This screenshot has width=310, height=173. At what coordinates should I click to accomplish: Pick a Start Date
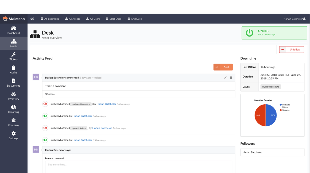click(x=114, y=19)
